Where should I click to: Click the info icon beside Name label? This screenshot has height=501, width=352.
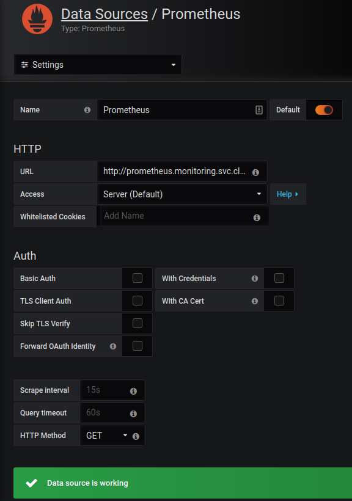(87, 110)
